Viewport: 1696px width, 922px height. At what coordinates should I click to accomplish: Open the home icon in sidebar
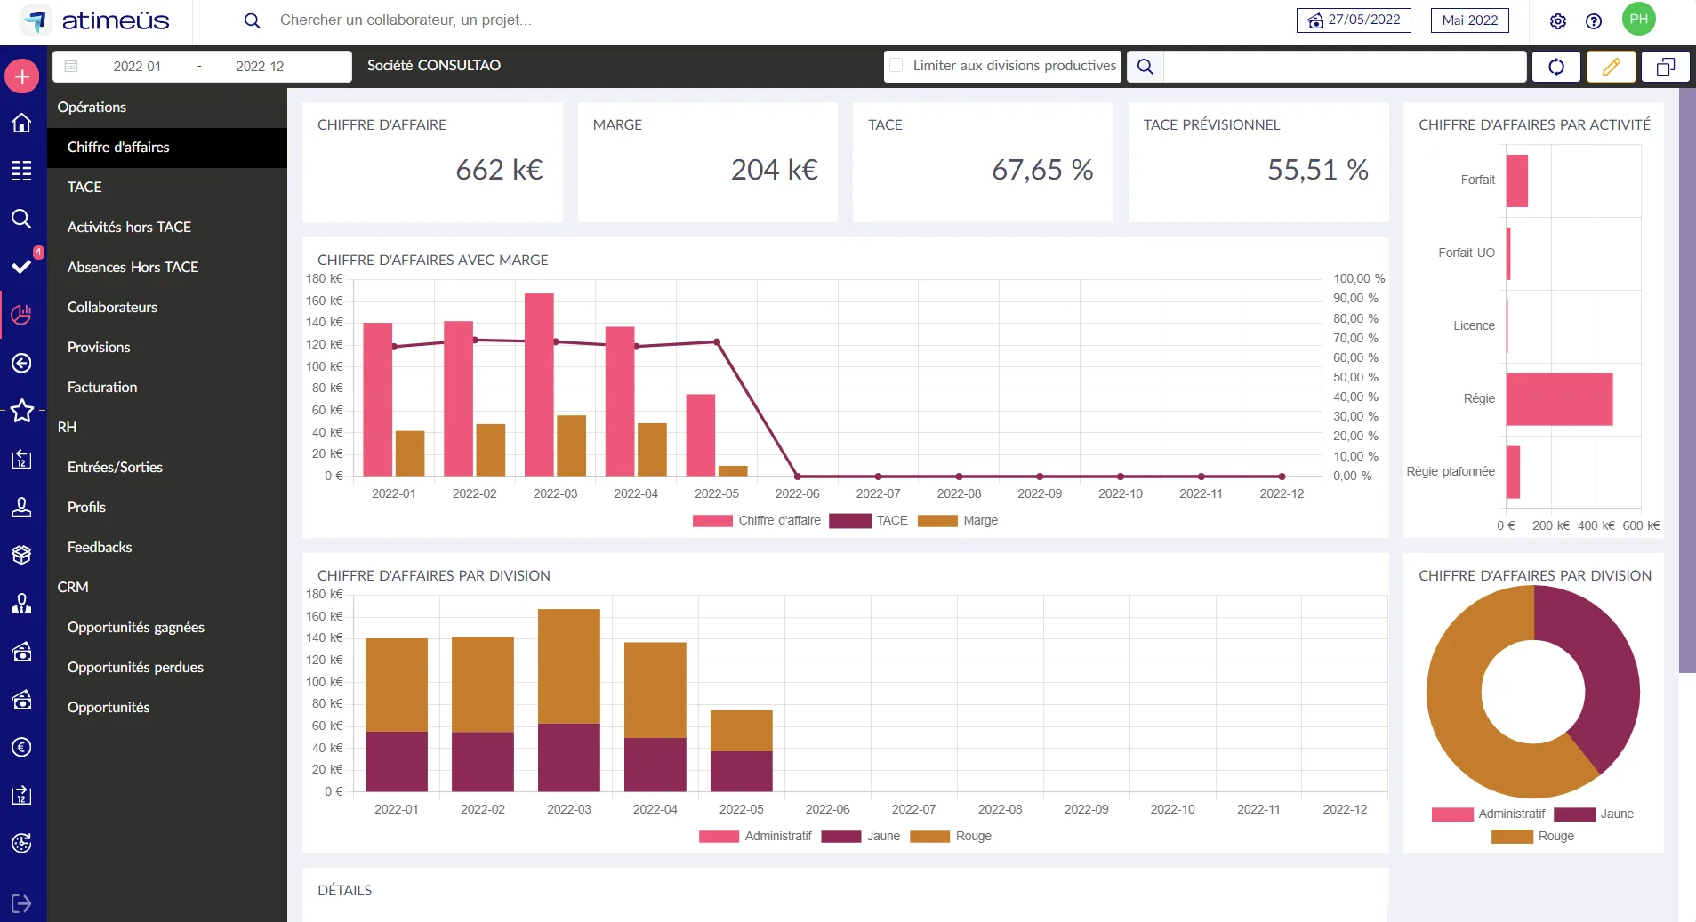click(x=22, y=123)
